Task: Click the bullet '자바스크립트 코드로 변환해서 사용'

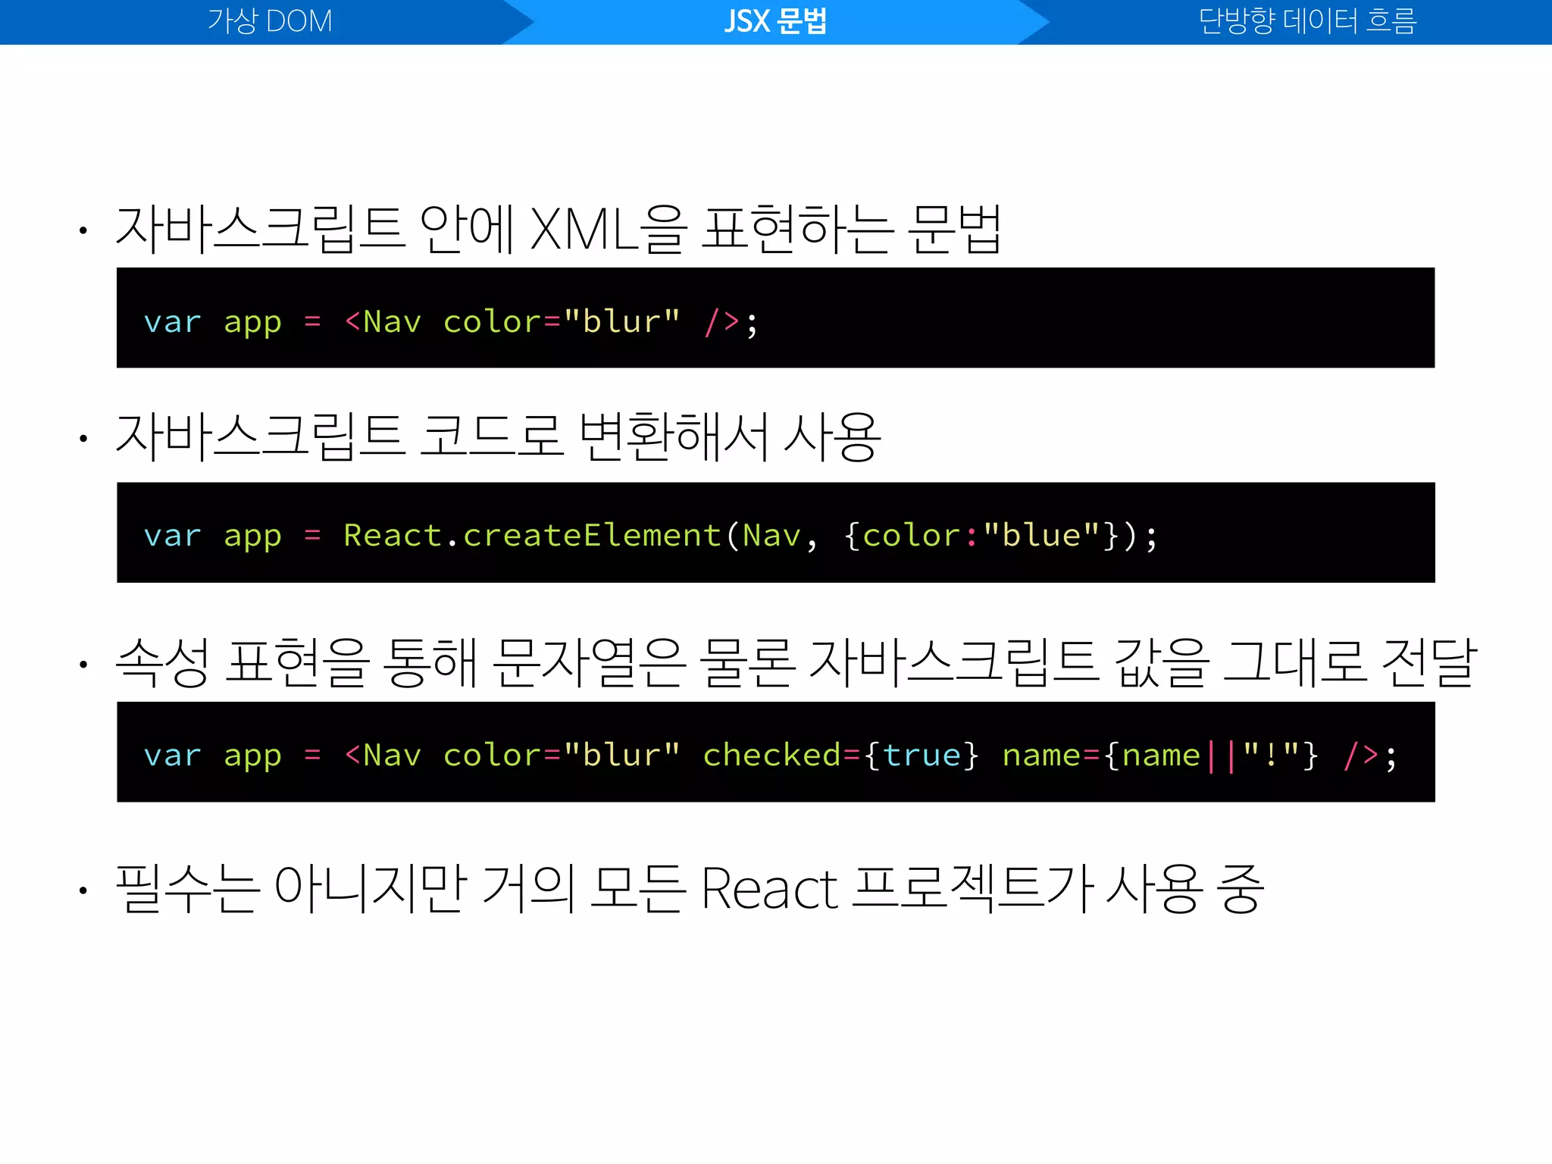Action: [499, 436]
